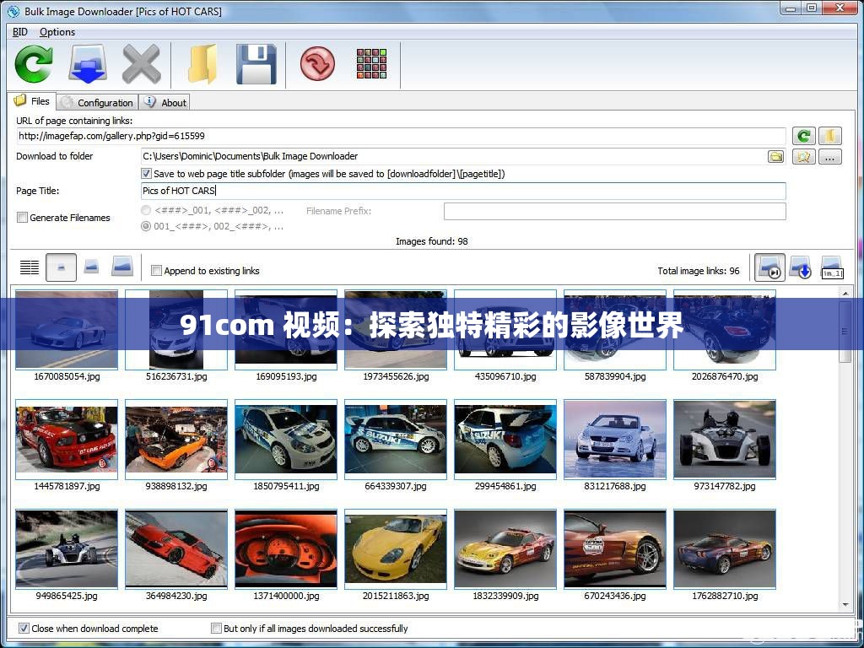Select thumbnail 938898132.jpg

(x=175, y=439)
